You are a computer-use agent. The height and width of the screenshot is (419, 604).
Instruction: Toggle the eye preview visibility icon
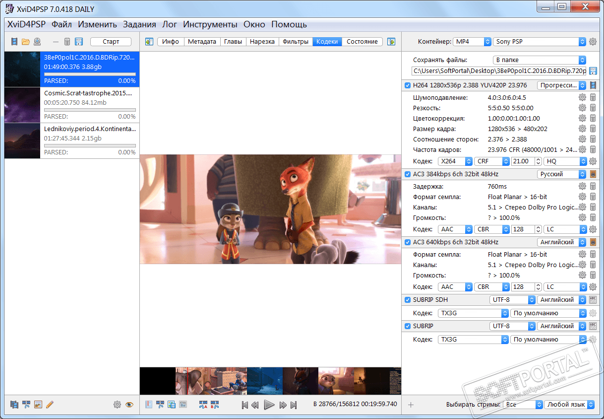click(x=129, y=405)
